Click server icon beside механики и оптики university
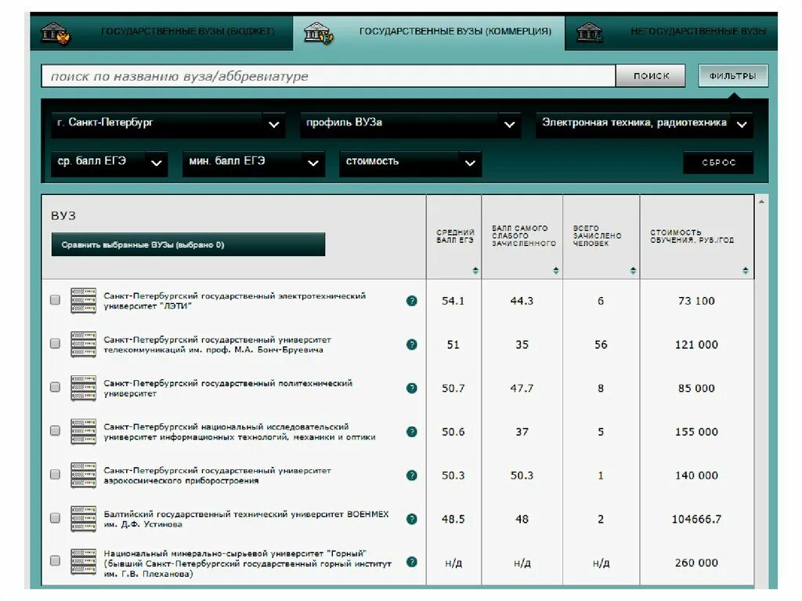 83,431
